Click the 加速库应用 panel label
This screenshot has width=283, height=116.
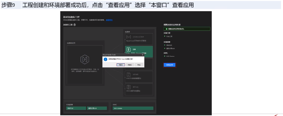(71, 43)
